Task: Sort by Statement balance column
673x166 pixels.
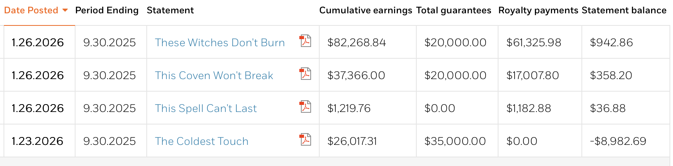Action: pyautogui.click(x=624, y=10)
